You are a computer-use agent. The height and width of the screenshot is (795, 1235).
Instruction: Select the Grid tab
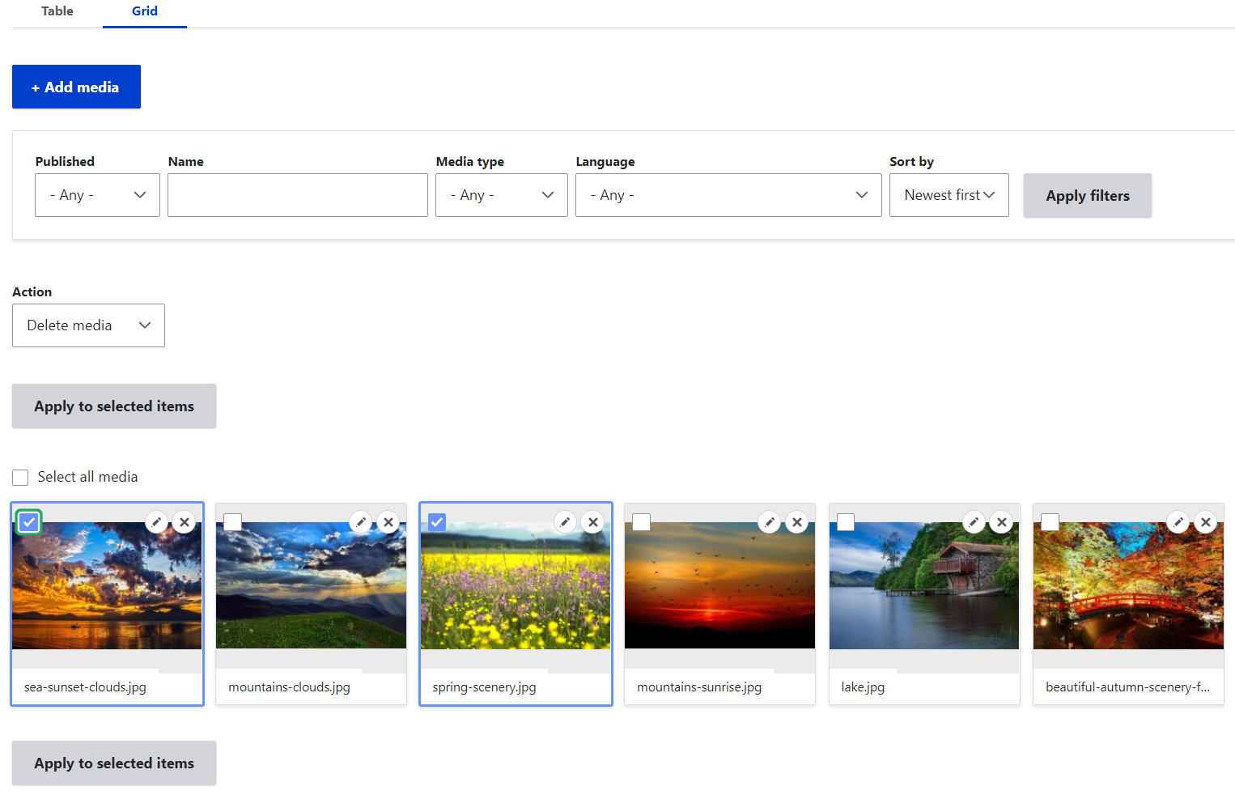point(144,11)
